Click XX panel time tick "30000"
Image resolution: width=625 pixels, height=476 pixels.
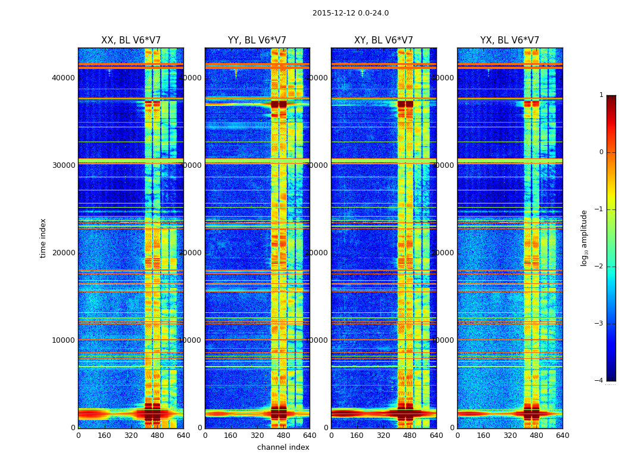pyautogui.click(x=63, y=165)
